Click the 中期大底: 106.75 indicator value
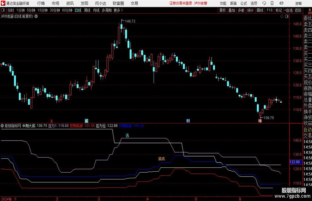The height and width of the screenshot is (201, 312). [x=35, y=126]
